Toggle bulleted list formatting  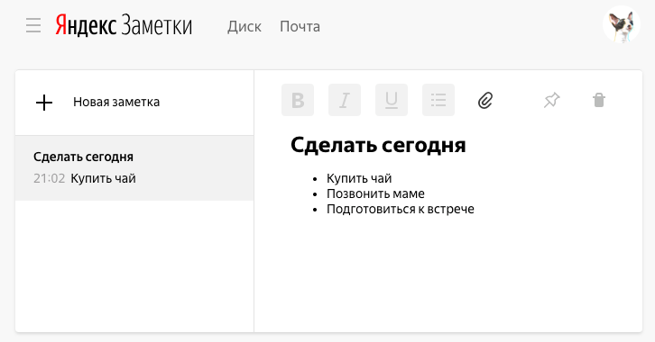(x=438, y=100)
